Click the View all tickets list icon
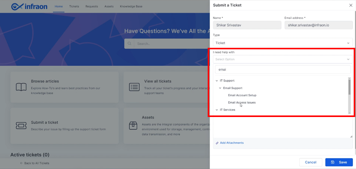The width and height of the screenshot is (356, 169). (134, 87)
